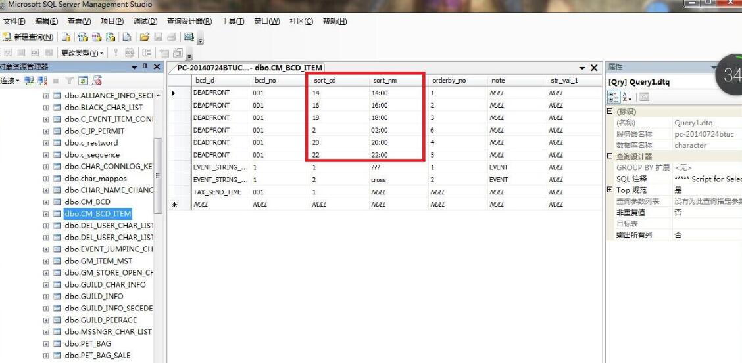The height and width of the screenshot is (363, 742).
Task: Click the Connect Object Explorer icon
Action: coord(29,81)
